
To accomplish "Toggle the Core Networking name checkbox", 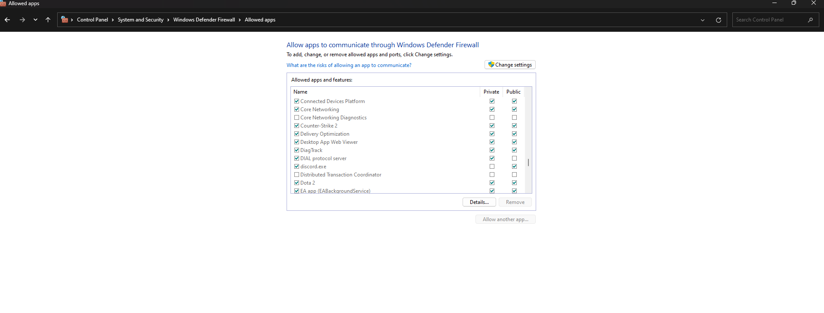I will (x=296, y=109).
